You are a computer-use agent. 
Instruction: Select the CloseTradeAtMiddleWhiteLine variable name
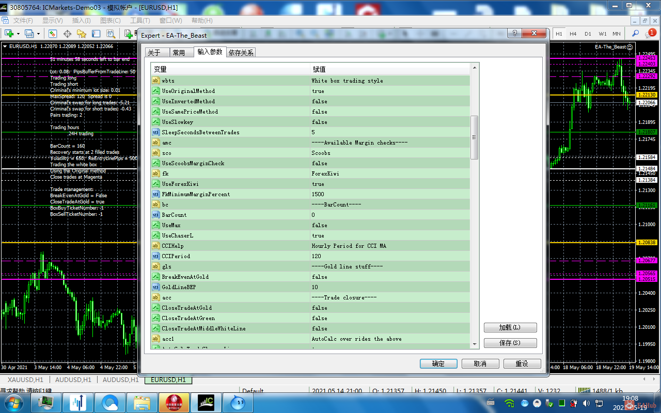pyautogui.click(x=204, y=328)
